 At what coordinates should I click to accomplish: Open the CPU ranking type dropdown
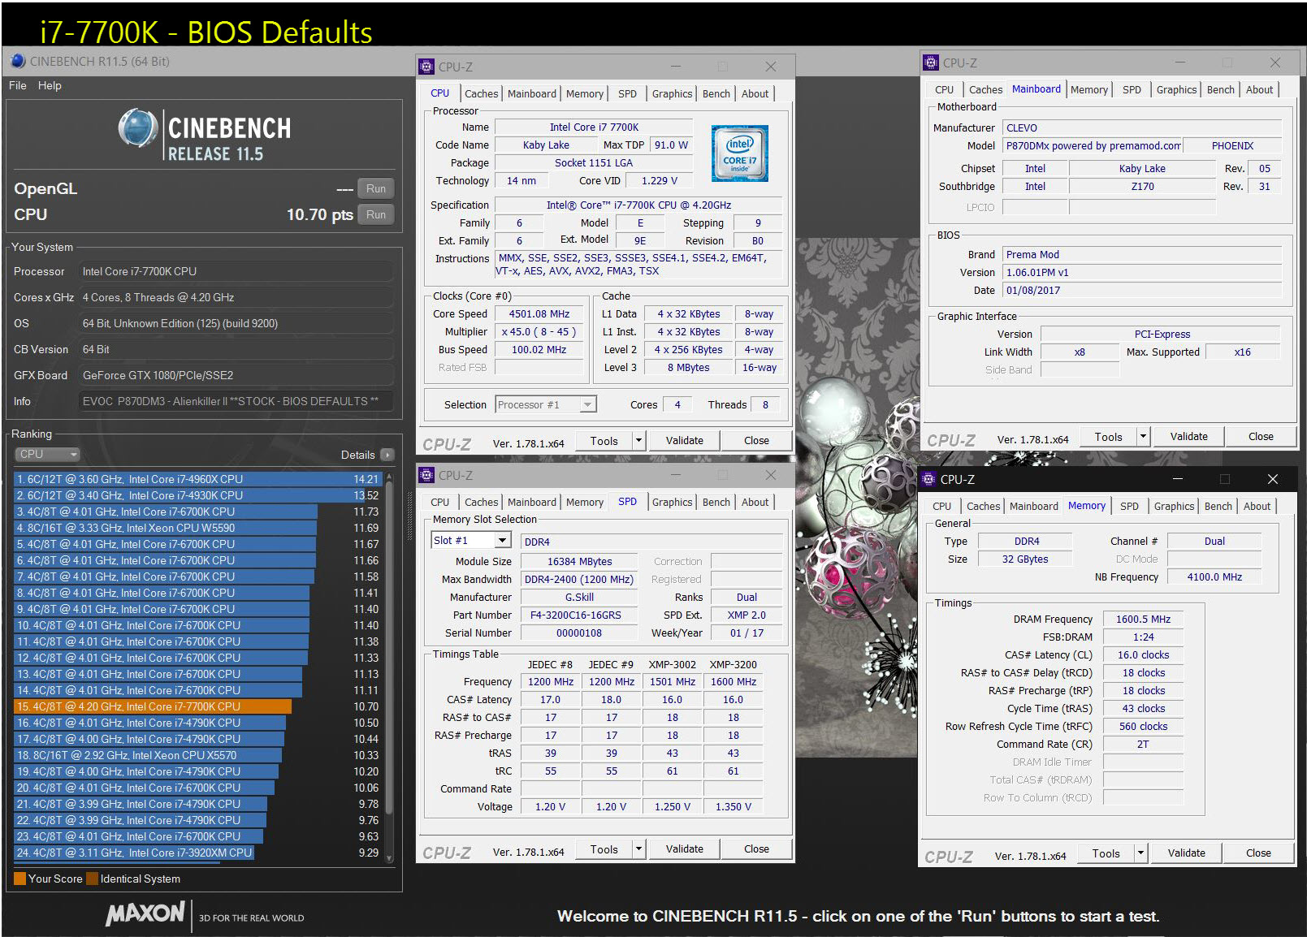[x=47, y=455]
